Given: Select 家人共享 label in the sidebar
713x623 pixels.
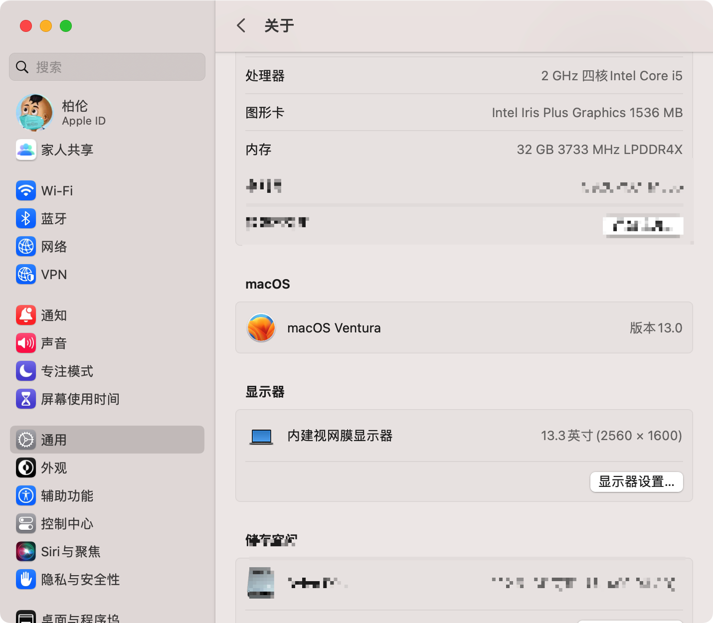Looking at the screenshot, I should (67, 150).
